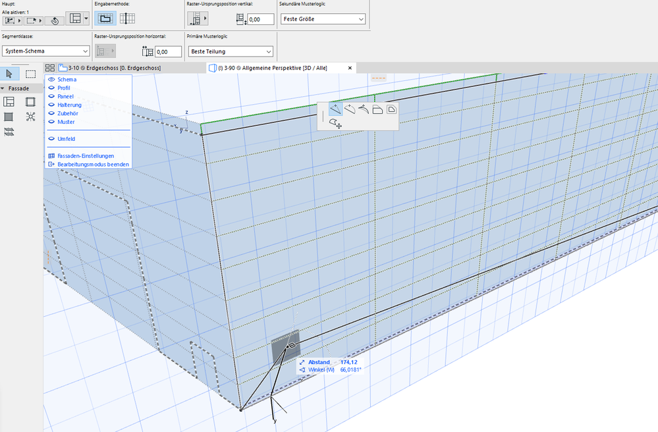Choose the curve edge pet palette icon
658x432 pixels.
point(350,109)
